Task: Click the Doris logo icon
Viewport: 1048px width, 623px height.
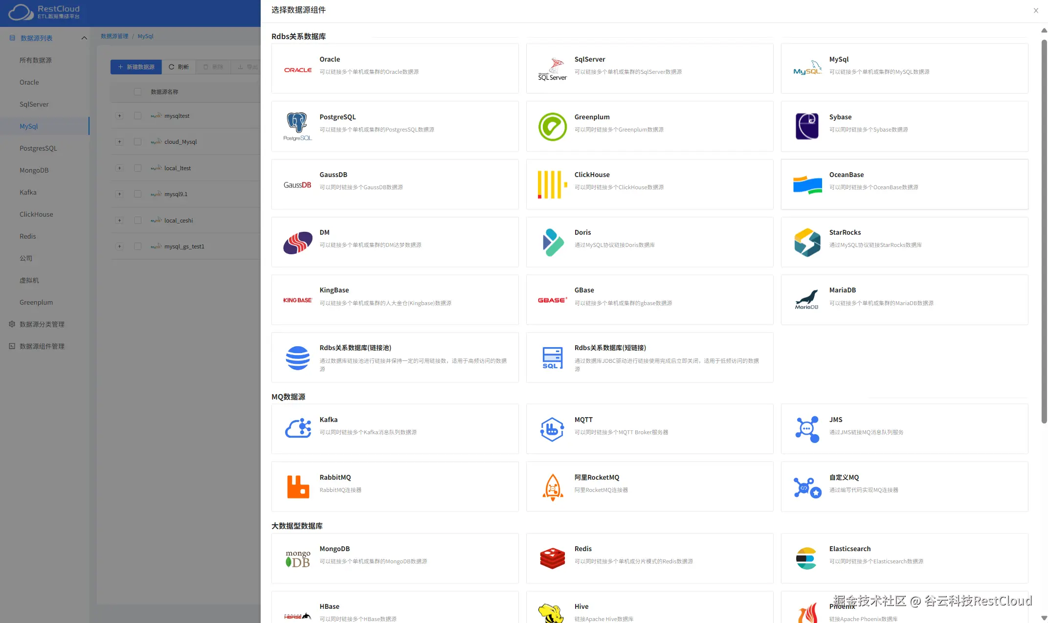Action: (x=553, y=242)
